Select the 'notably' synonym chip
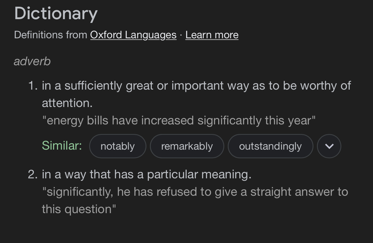 (x=117, y=146)
